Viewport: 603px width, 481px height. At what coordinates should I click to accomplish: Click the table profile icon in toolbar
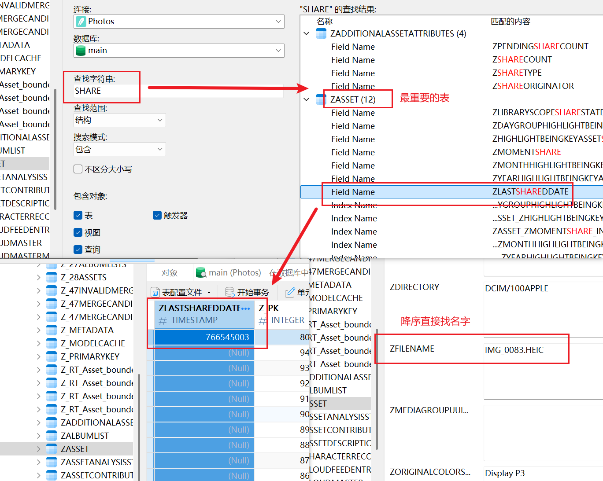pyautogui.click(x=155, y=292)
